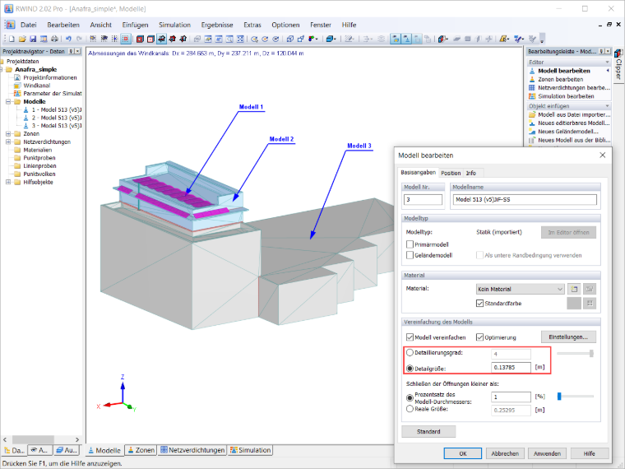The image size is (625, 469).
Task: Switch to the Position tab in dialog
Action: tap(451, 173)
